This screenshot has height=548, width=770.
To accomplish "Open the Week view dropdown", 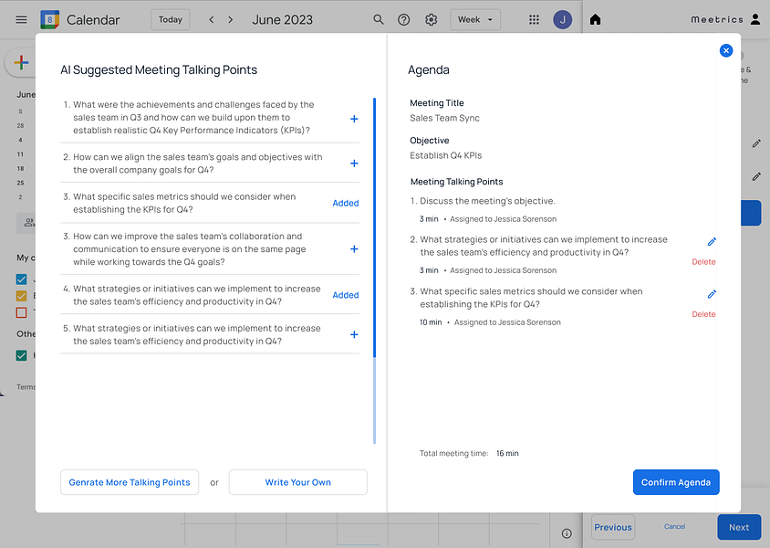I will 475,20.
